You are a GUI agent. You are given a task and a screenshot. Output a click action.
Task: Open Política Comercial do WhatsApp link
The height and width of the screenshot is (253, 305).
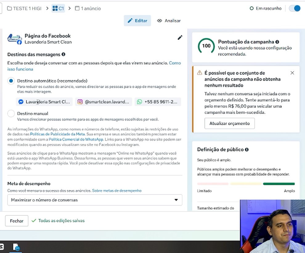click(76, 139)
